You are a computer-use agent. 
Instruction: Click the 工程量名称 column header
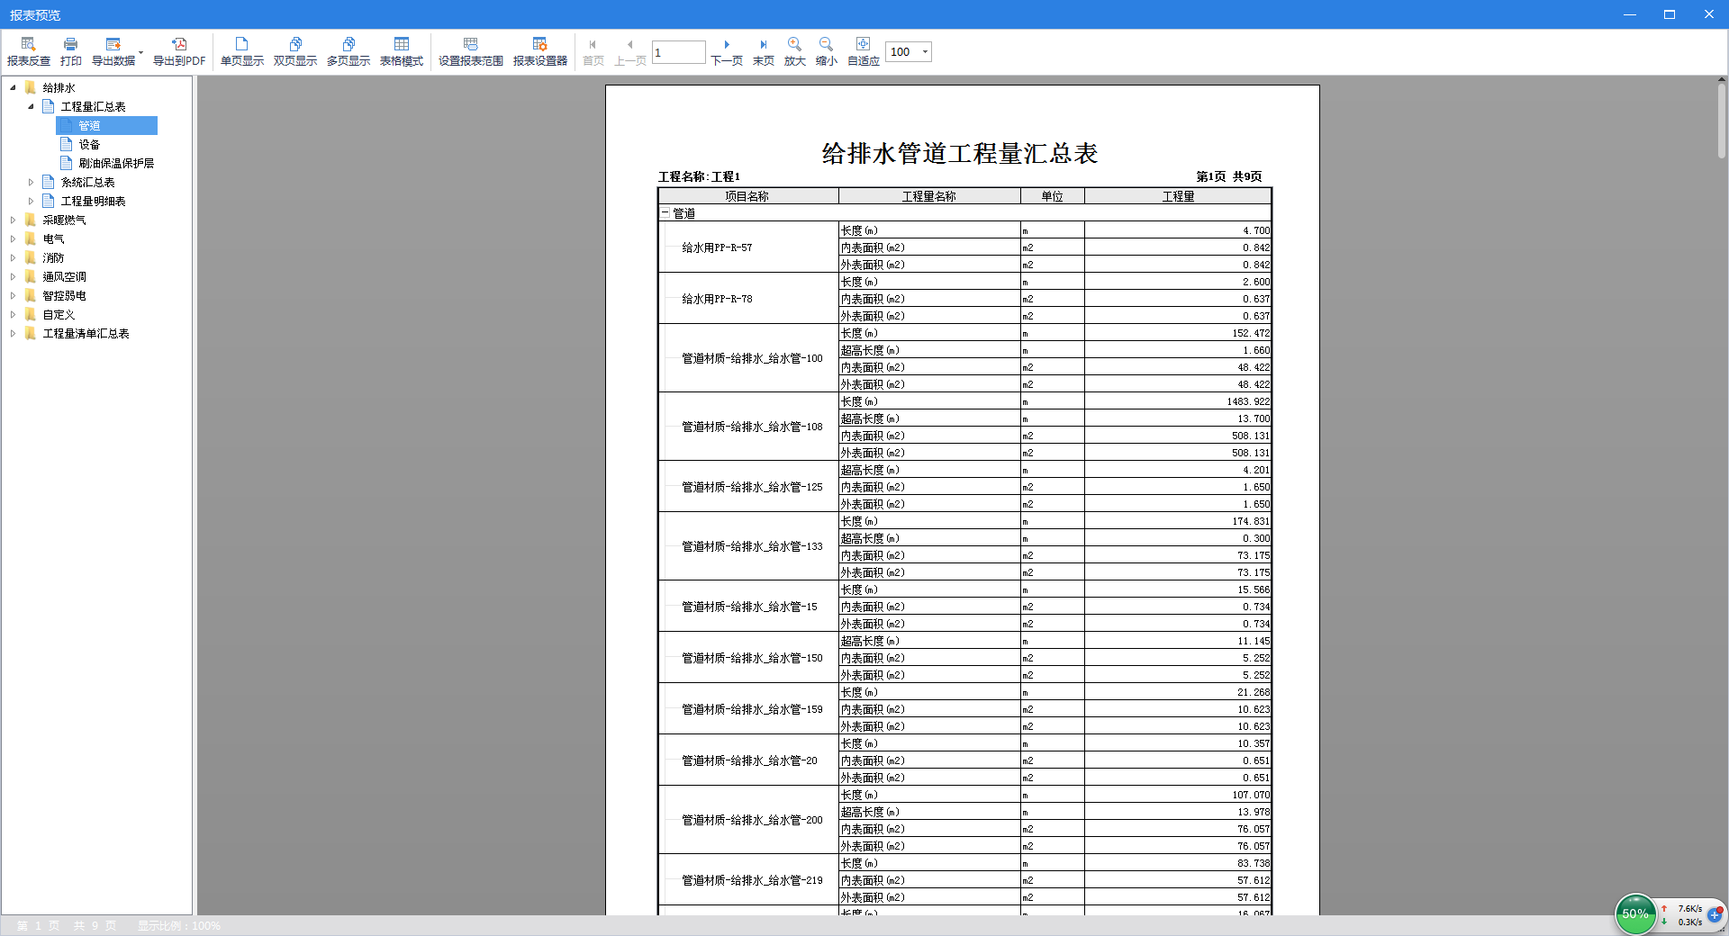coord(929,196)
